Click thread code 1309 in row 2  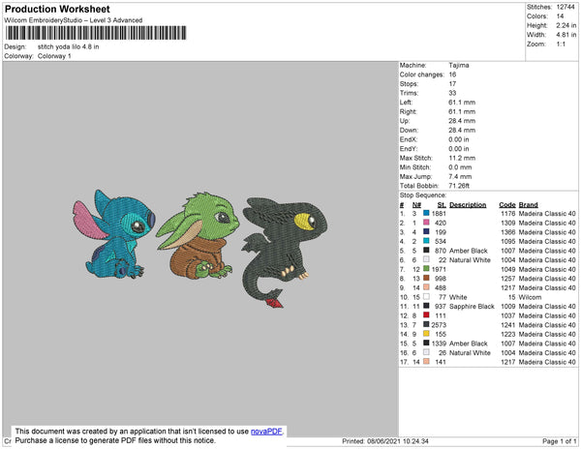point(508,223)
